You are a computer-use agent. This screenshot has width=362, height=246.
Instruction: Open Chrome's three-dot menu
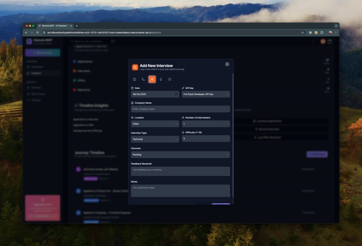click(x=336, y=32)
